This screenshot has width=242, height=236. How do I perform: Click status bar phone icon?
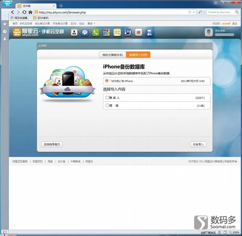point(219,232)
